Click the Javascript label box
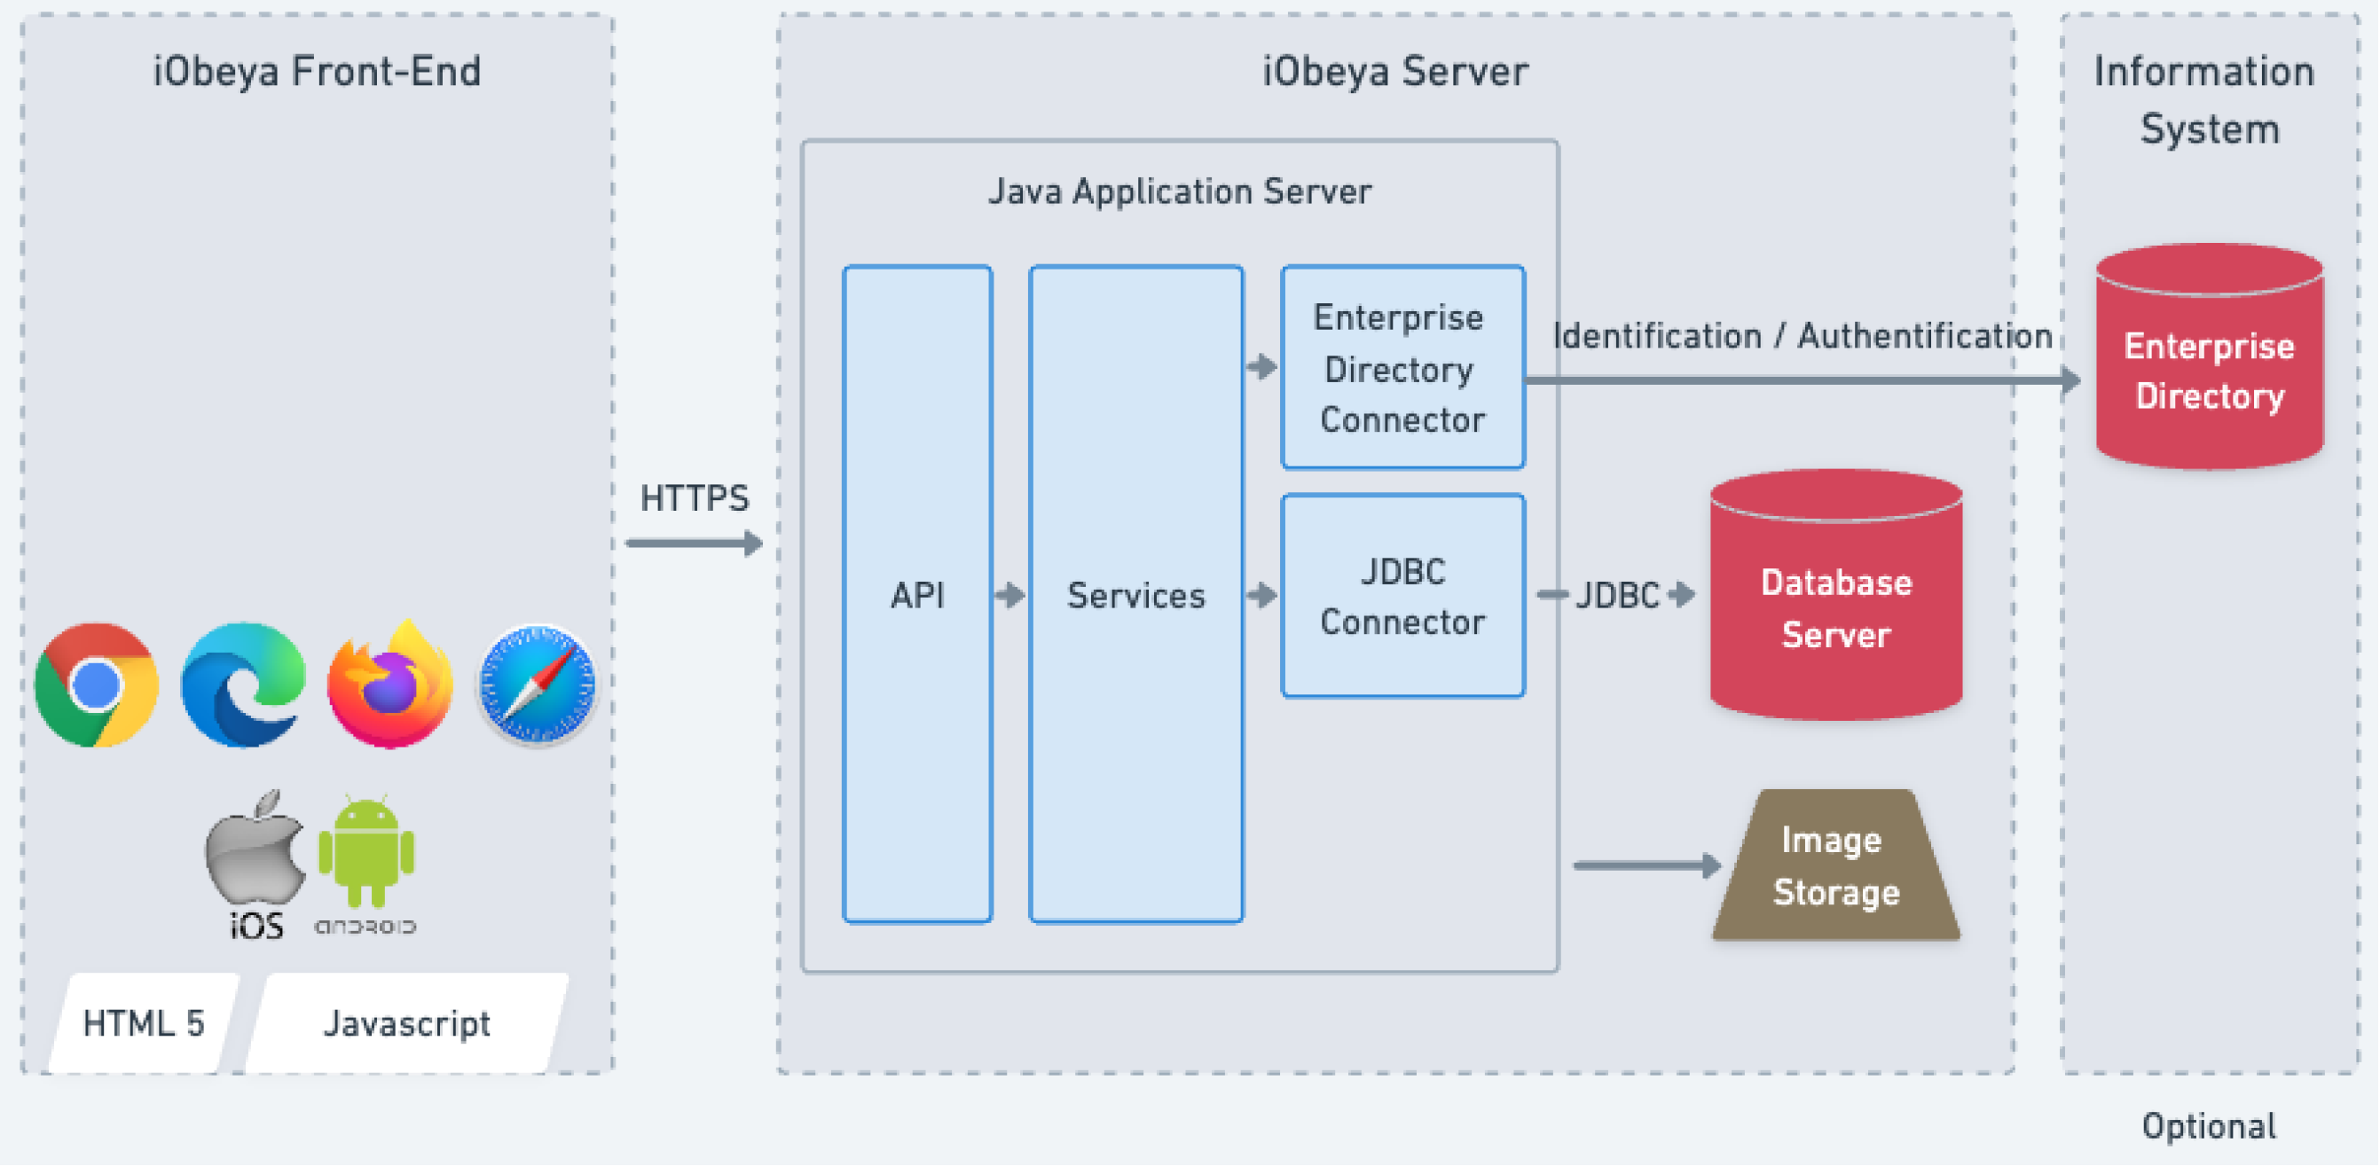 coord(407,1023)
